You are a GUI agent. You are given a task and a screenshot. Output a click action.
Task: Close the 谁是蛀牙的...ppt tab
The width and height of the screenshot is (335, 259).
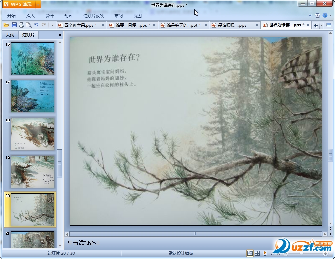coord(206,25)
